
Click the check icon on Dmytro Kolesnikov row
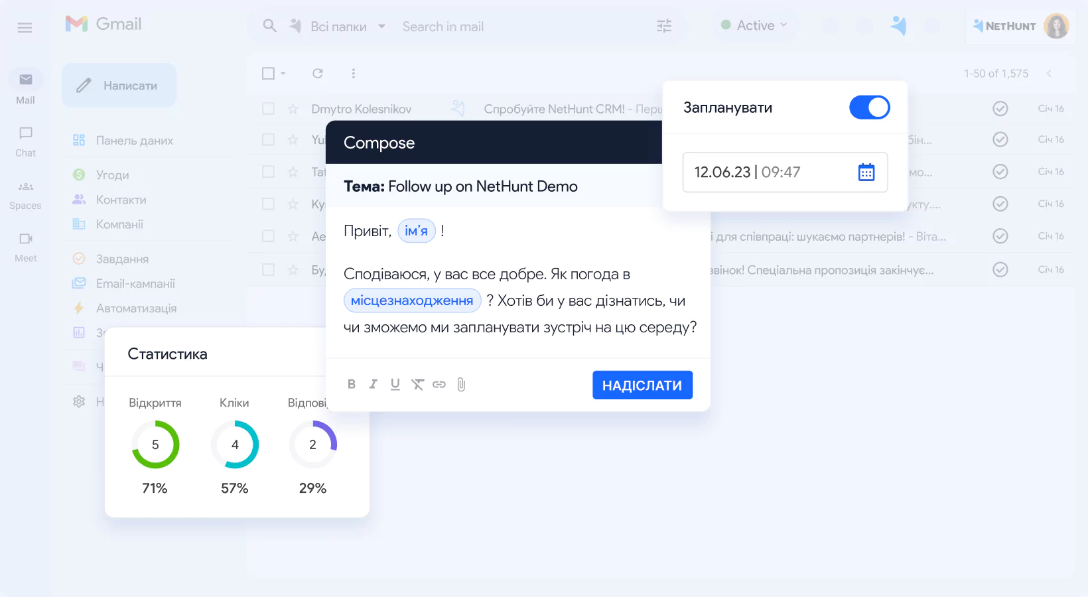click(x=1000, y=108)
